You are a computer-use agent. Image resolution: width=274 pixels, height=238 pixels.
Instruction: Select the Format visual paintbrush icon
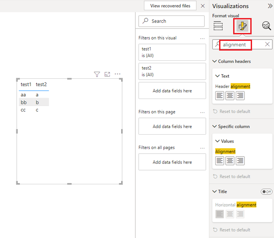tap(242, 26)
